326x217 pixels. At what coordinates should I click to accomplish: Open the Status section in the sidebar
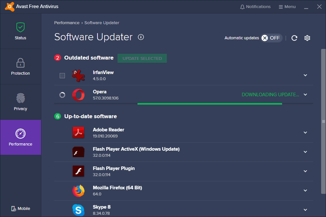[x=20, y=31]
